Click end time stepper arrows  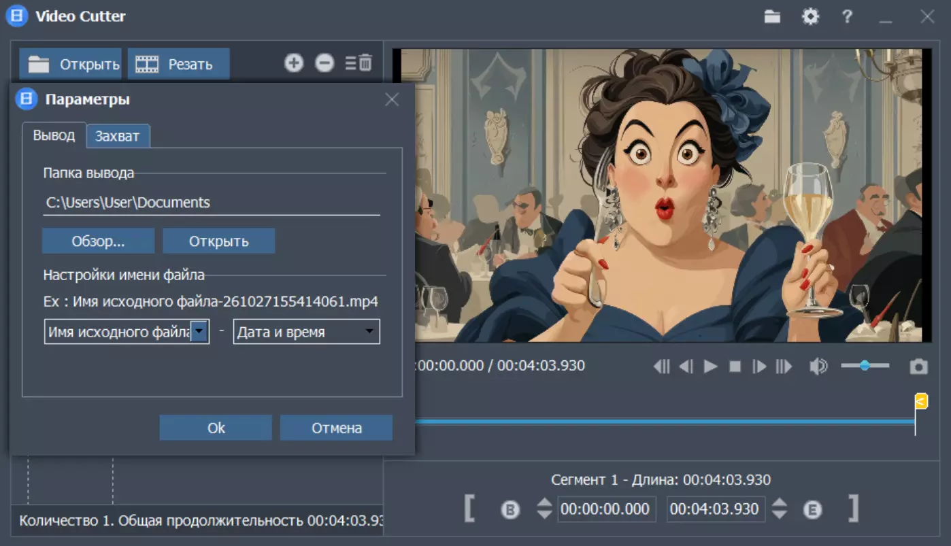click(780, 509)
